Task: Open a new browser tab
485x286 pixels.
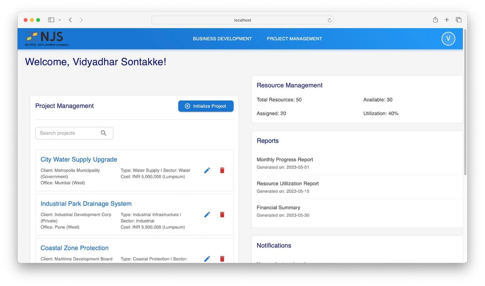Action: coord(446,19)
